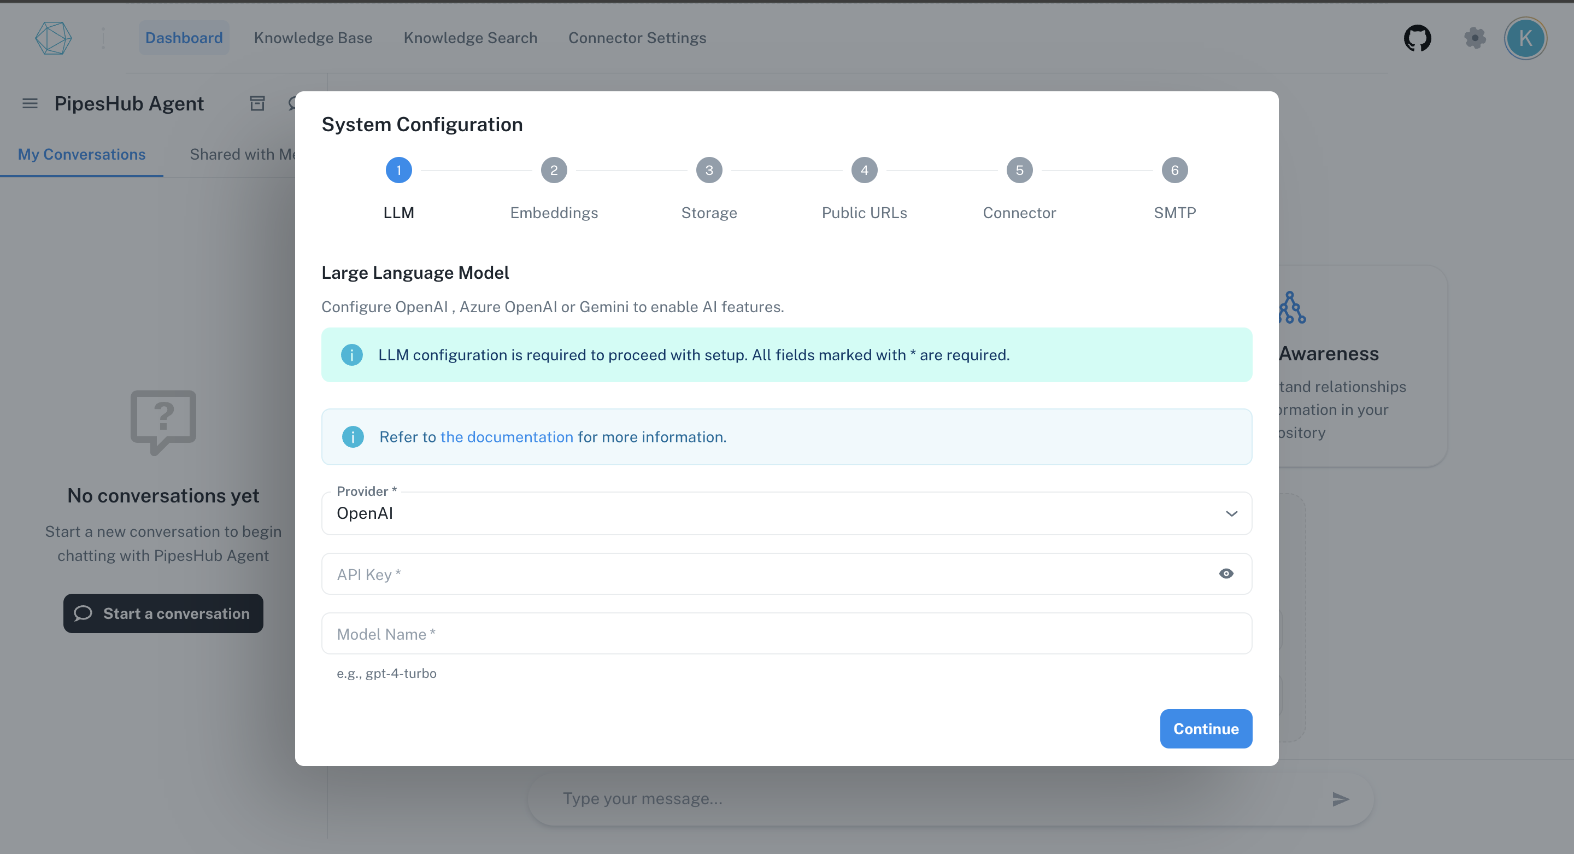1574x854 pixels.
Task: Toggle API Key visibility with the eye icon
Action: [x=1226, y=574]
